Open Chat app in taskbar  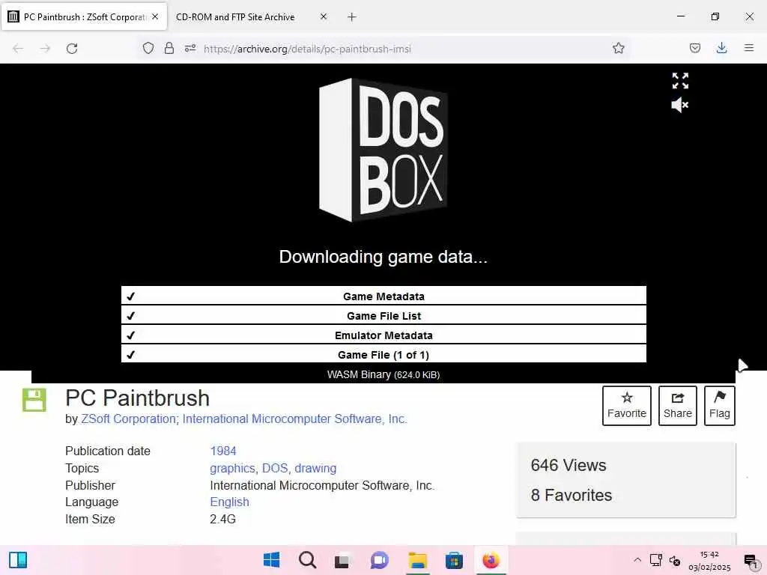tap(379, 560)
